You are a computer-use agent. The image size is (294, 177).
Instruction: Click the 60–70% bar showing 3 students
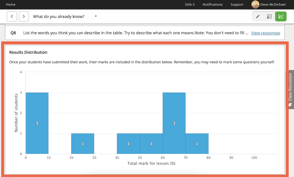pyautogui.click(x=174, y=123)
